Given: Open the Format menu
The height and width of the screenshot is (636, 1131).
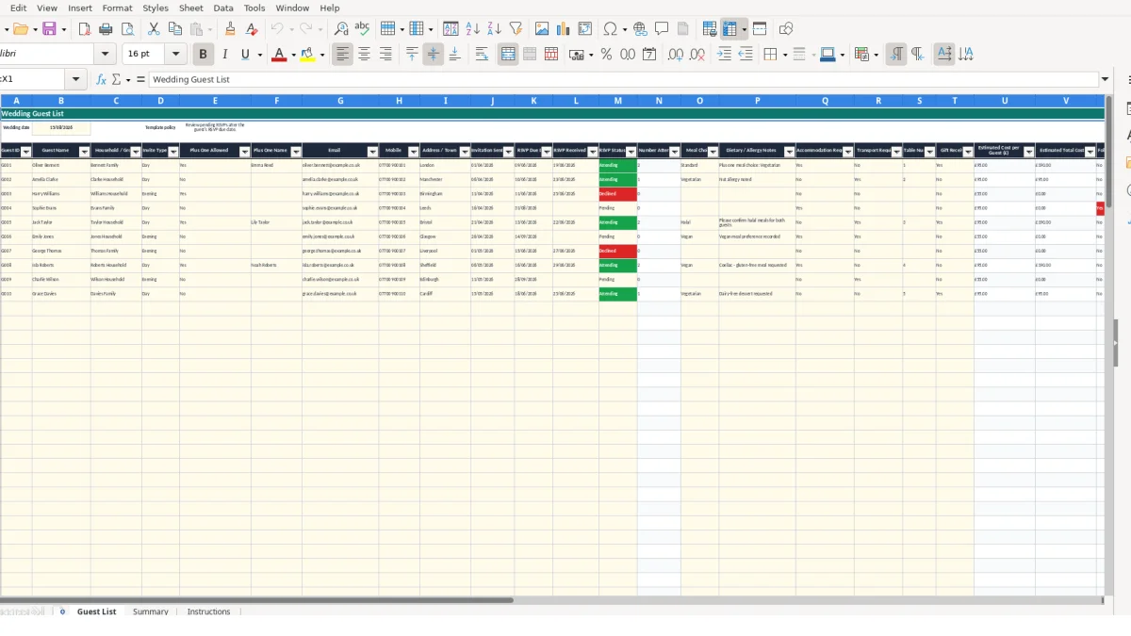Looking at the screenshot, I should pos(118,8).
